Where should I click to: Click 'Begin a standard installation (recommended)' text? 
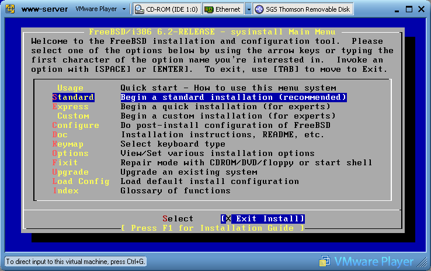(234, 98)
